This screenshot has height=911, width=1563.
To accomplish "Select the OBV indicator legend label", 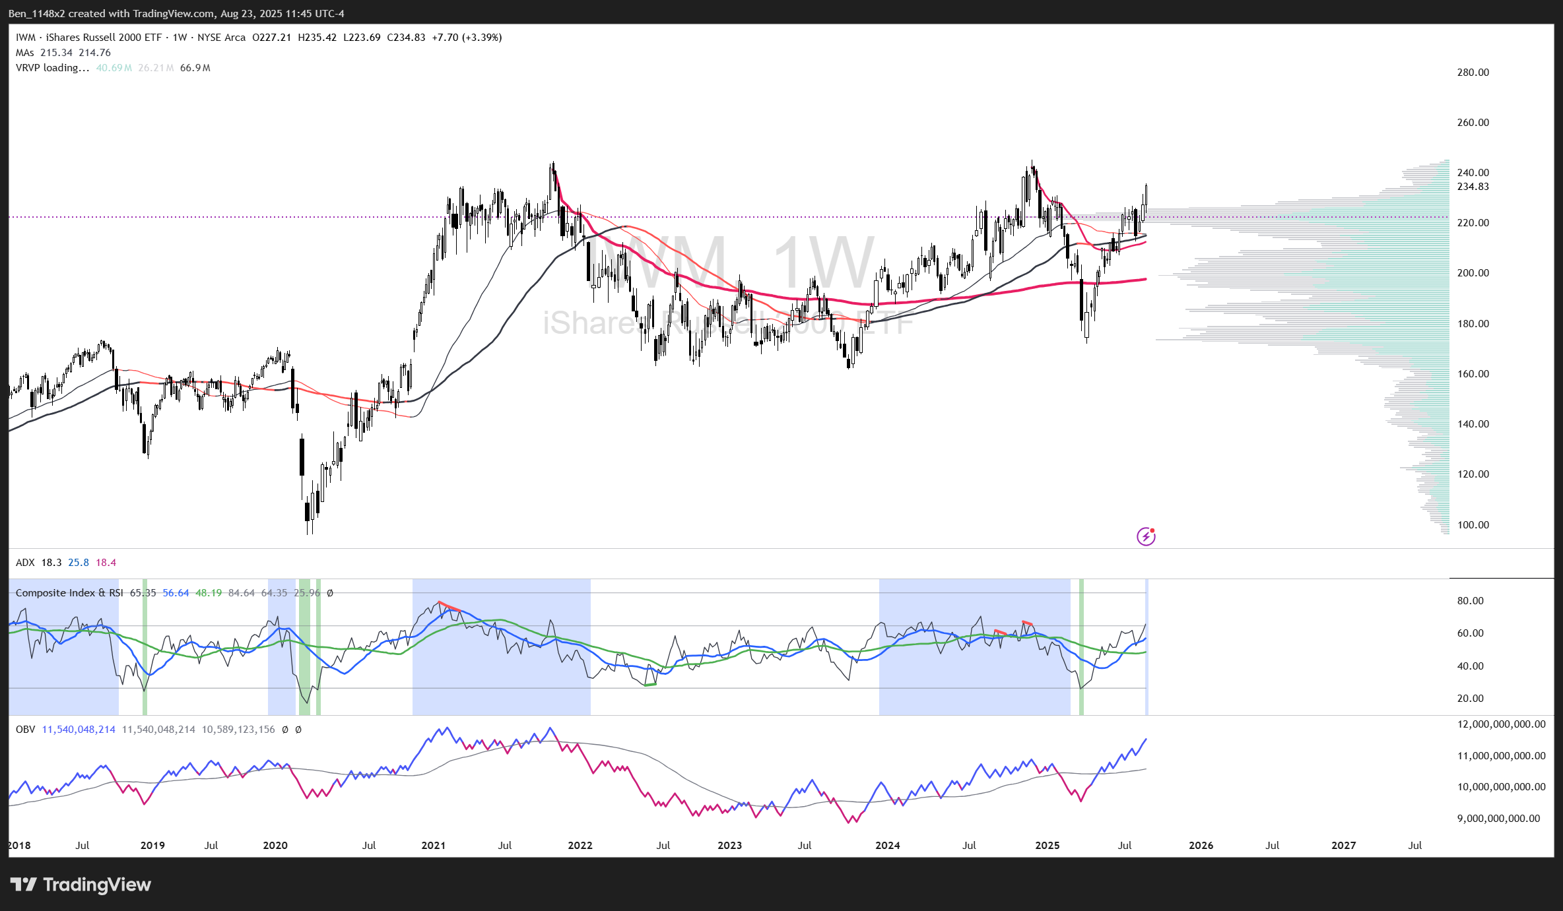I will click(x=25, y=730).
